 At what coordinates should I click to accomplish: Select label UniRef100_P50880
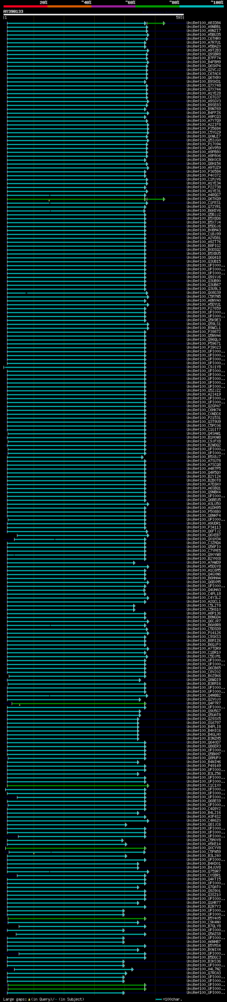pyautogui.click(x=204, y=511)
